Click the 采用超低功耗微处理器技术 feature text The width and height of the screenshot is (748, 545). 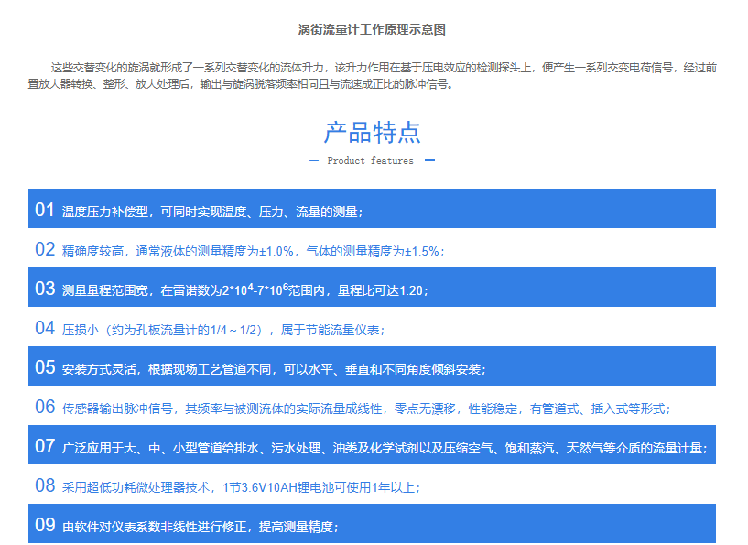tap(242, 487)
